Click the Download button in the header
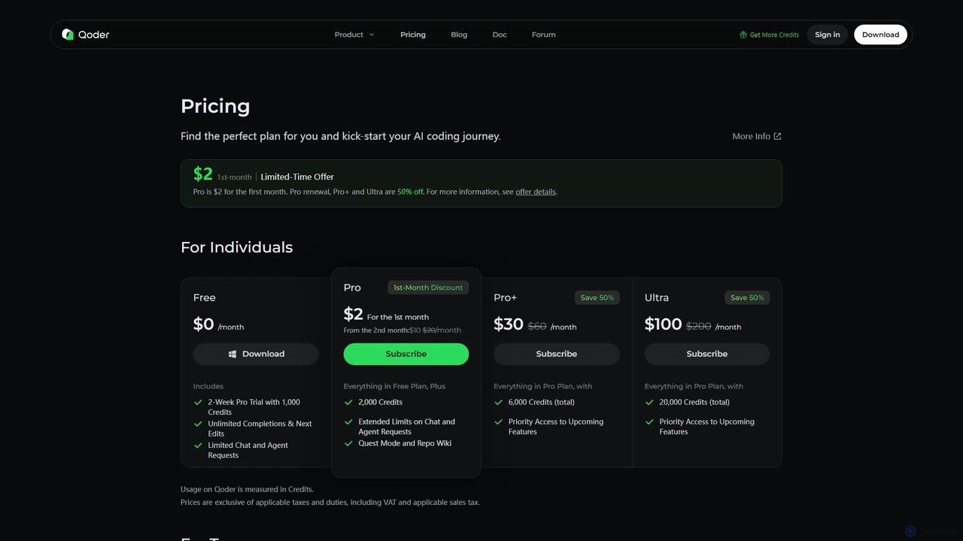Viewport: 963px width, 541px height. tap(880, 35)
